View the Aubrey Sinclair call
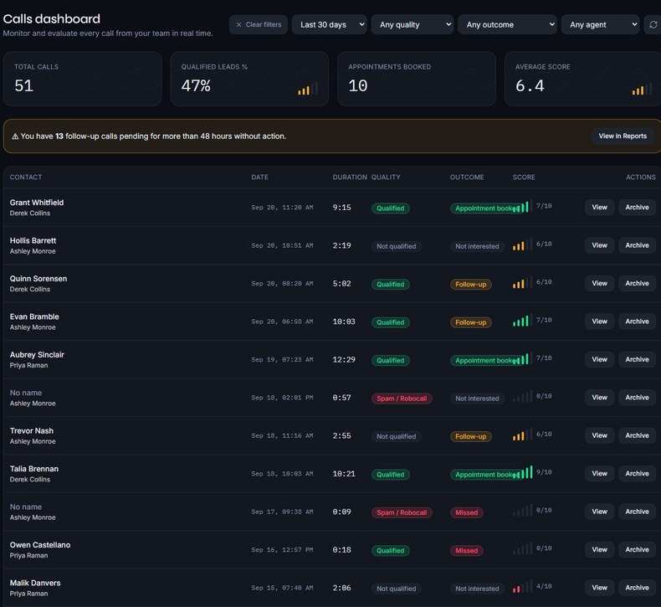 point(599,359)
